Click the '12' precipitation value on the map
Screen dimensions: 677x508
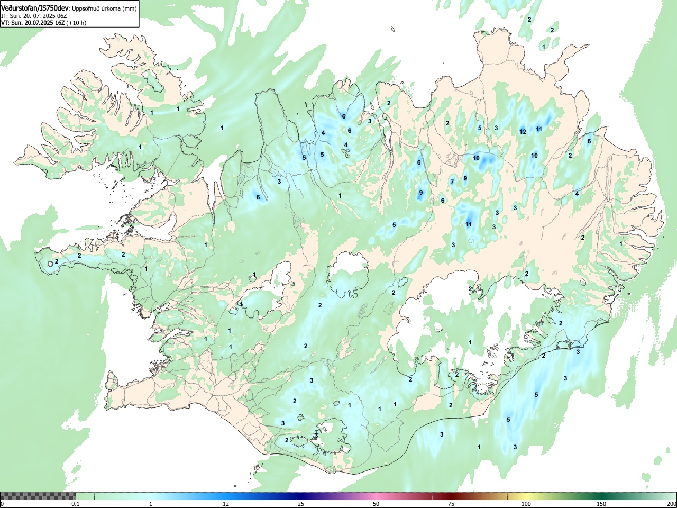[523, 132]
